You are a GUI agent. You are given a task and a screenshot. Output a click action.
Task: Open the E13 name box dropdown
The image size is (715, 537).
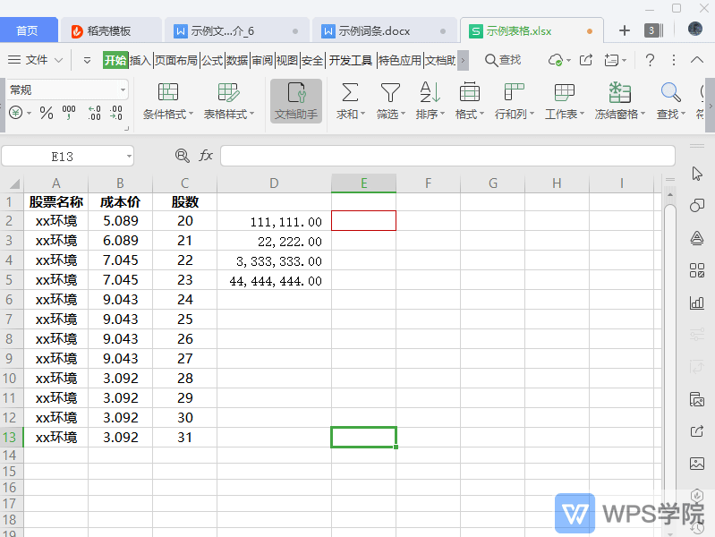pyautogui.click(x=129, y=157)
